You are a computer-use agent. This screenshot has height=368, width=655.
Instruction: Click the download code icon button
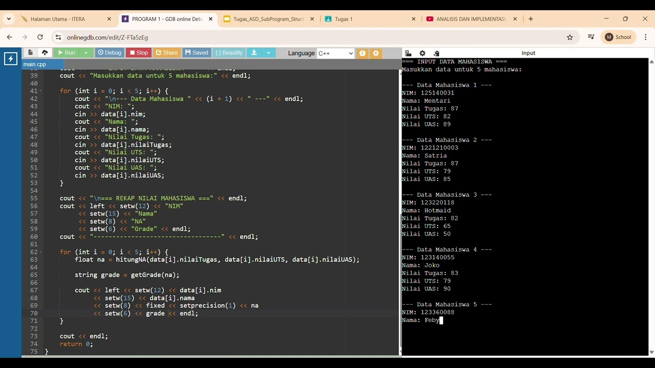[x=254, y=53]
